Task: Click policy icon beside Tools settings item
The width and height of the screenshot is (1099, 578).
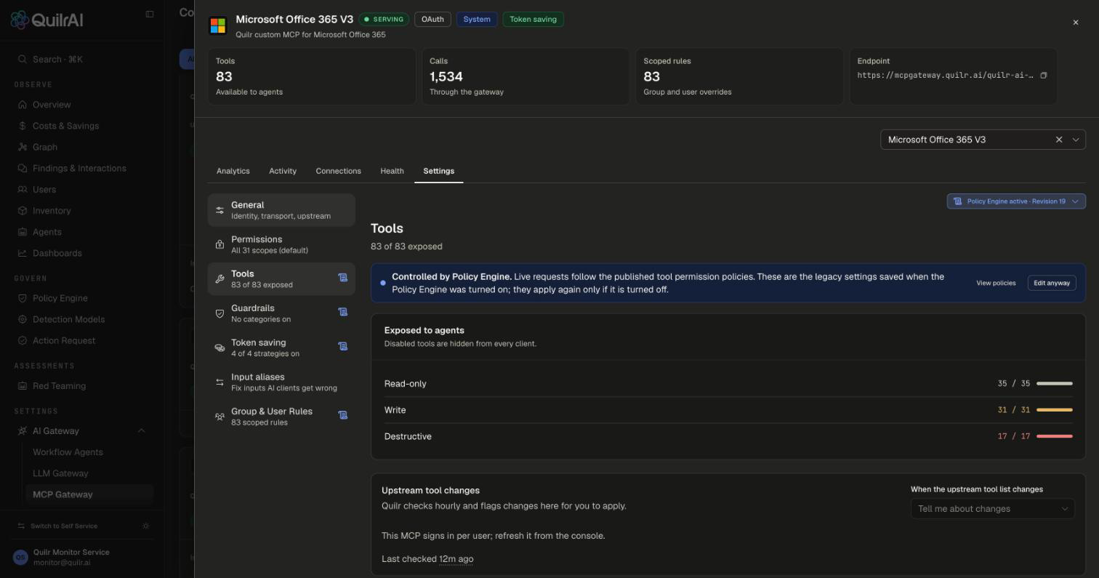Action: coord(342,278)
